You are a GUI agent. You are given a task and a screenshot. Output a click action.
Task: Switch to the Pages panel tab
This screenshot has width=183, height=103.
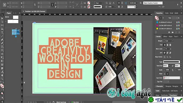[9, 13]
